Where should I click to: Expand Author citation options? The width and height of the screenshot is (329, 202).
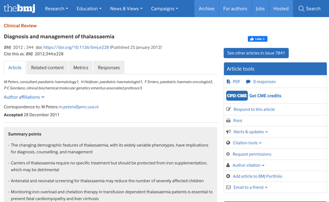click(248, 165)
